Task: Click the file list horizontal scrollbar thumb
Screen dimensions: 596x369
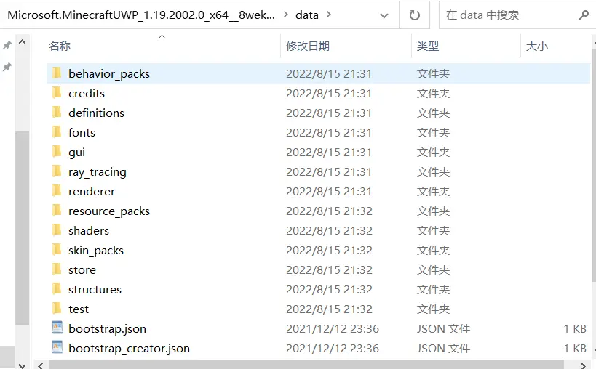Action: [x=306, y=365]
